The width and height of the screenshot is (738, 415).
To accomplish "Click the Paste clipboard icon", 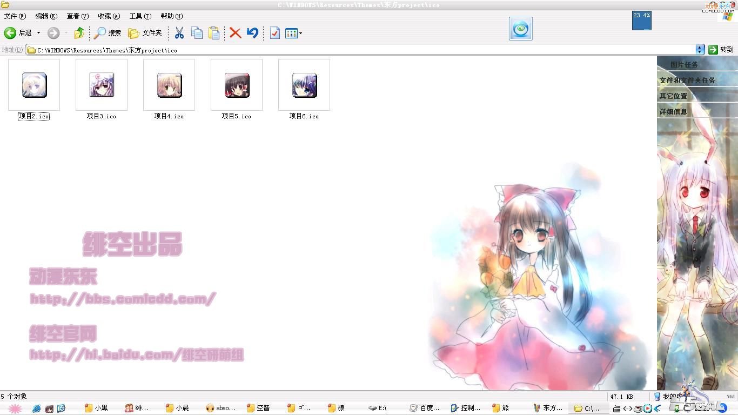I will click(x=214, y=33).
